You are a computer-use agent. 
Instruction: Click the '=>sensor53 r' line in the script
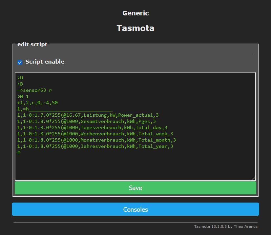click(x=34, y=90)
